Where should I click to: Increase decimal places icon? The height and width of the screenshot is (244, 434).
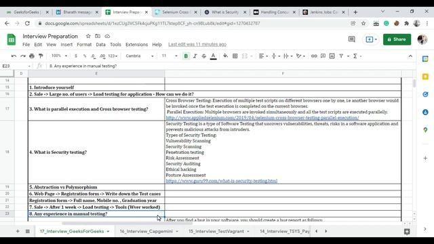[x=102, y=56]
